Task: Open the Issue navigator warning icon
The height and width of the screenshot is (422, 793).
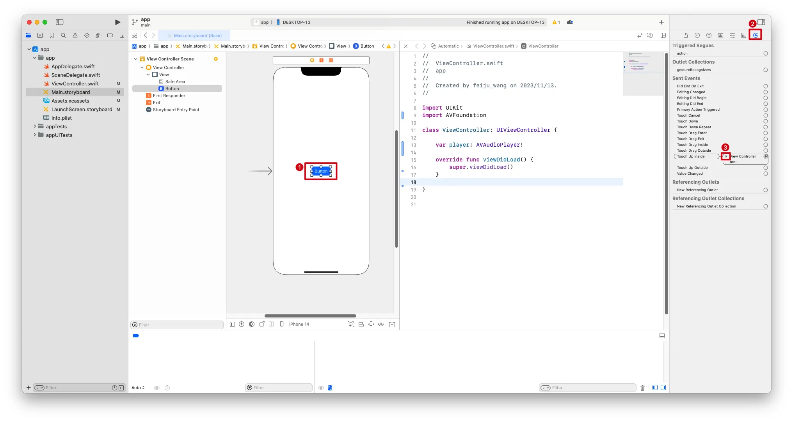Action: [x=75, y=35]
